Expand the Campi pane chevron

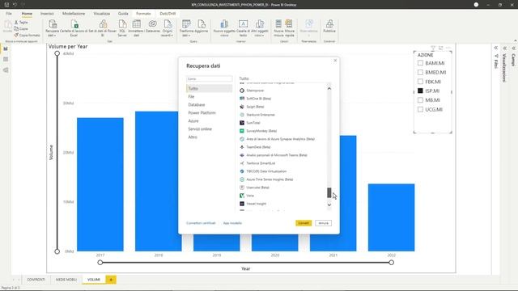click(x=514, y=48)
